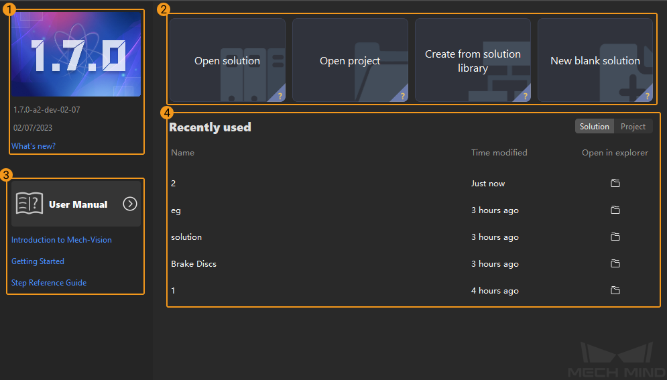Open the What's new? link
The width and height of the screenshot is (667, 380).
coord(34,146)
